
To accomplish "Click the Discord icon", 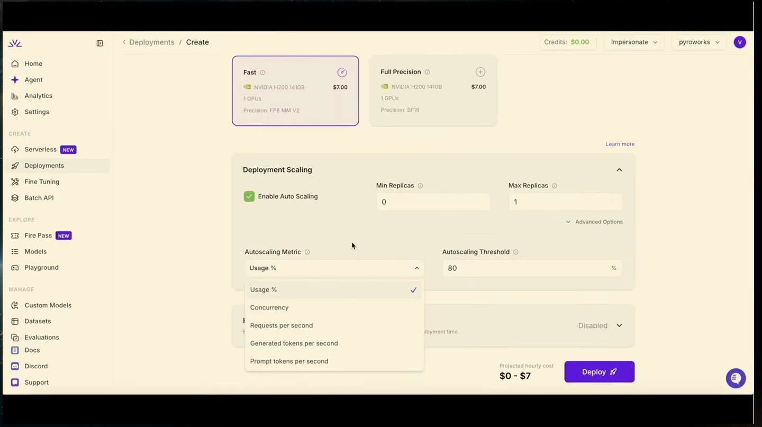I will 15,366.
